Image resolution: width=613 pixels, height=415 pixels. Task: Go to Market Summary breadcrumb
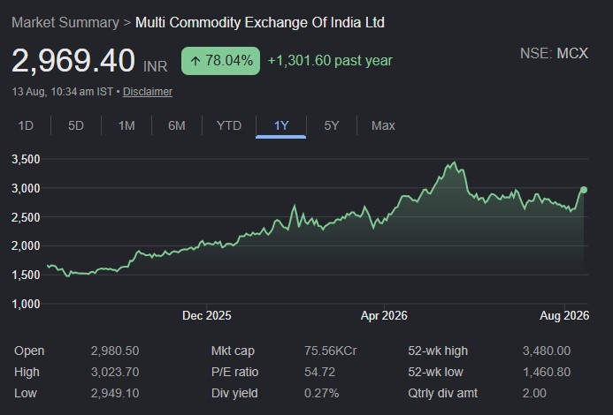coord(65,23)
